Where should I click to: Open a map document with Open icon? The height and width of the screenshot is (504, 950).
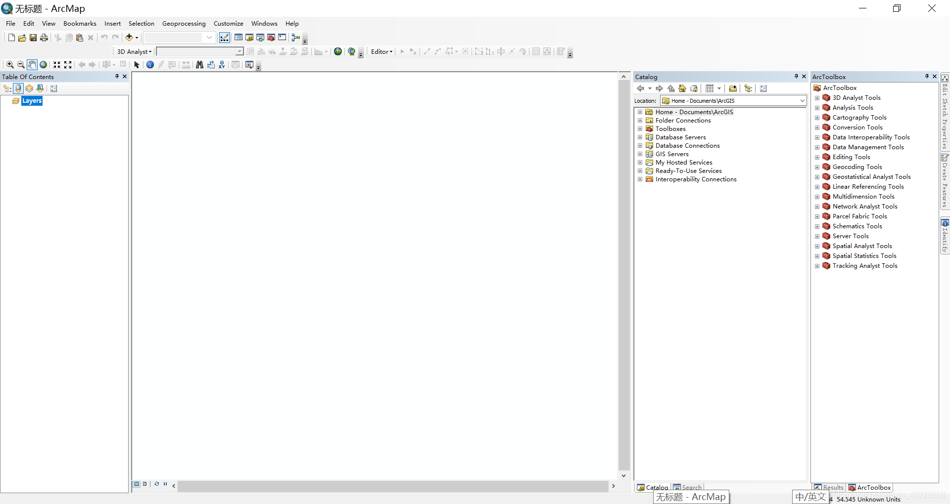coord(22,38)
